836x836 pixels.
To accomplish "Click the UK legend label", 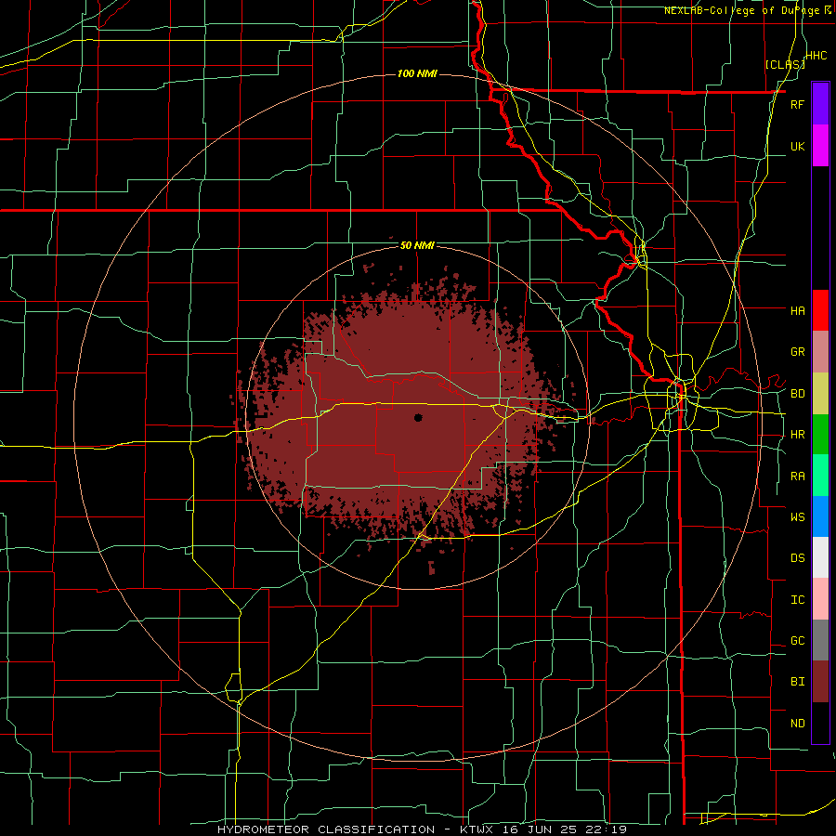I will [x=797, y=147].
